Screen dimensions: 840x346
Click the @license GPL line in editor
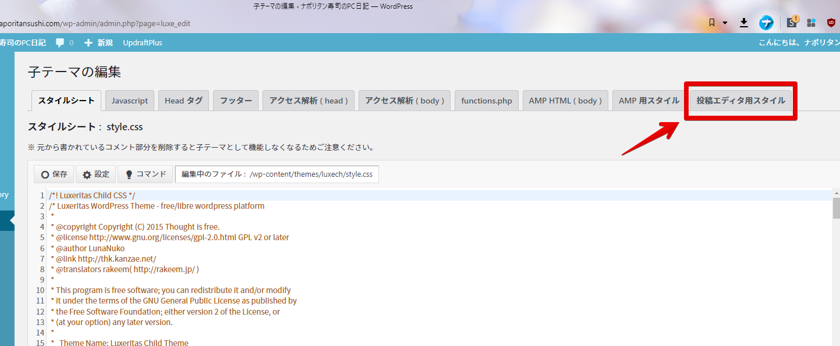point(169,237)
